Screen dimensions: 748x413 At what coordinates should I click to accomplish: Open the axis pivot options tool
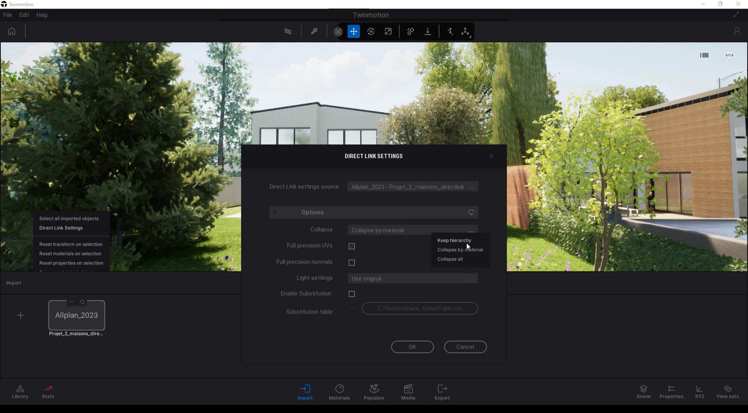coord(466,32)
